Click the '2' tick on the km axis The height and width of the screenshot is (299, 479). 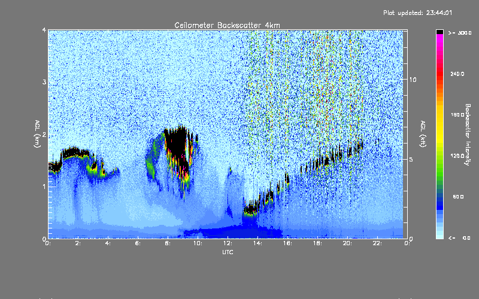[44, 135]
